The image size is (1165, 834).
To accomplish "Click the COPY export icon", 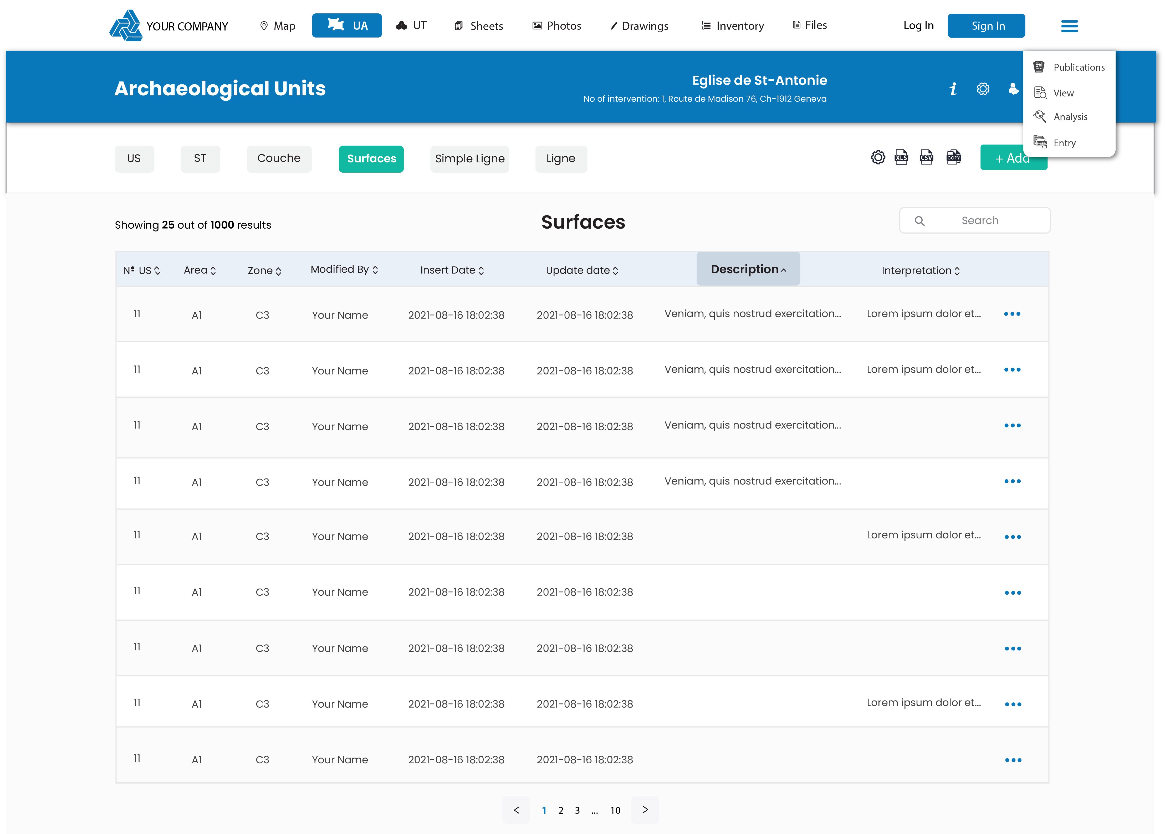I will 953,158.
